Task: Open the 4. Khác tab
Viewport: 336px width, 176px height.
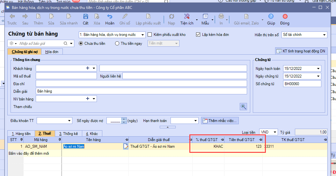Action: click(92, 134)
